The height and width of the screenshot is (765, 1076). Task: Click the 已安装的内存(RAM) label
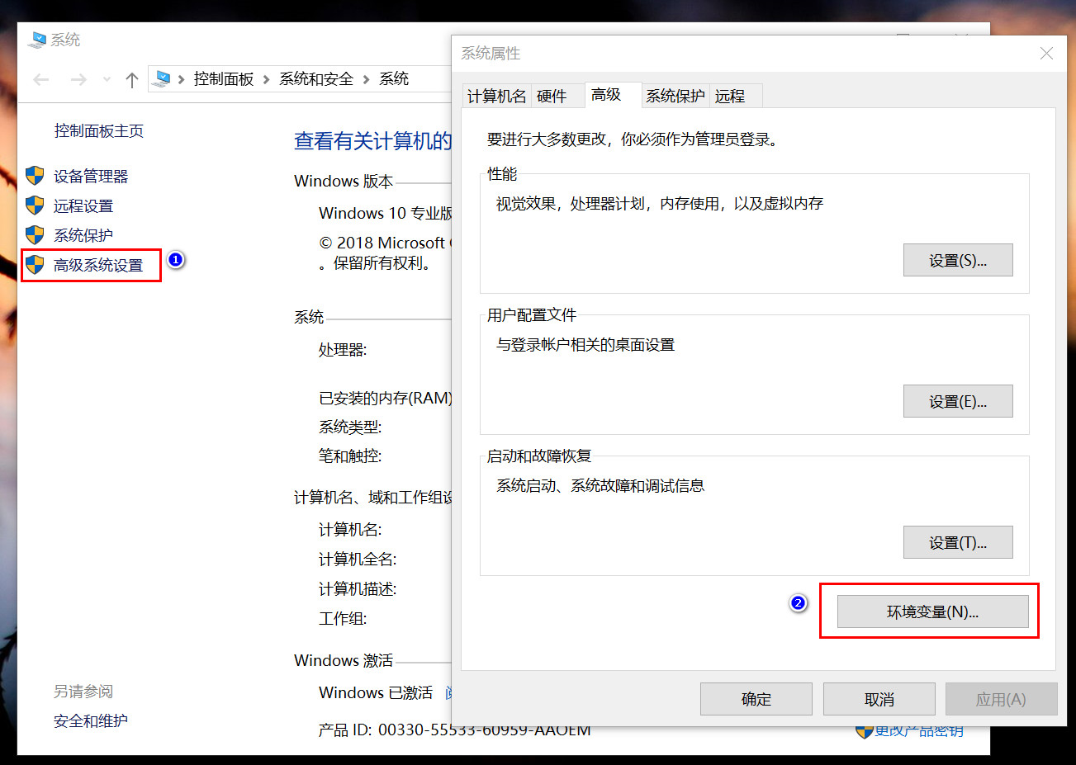[x=386, y=398]
